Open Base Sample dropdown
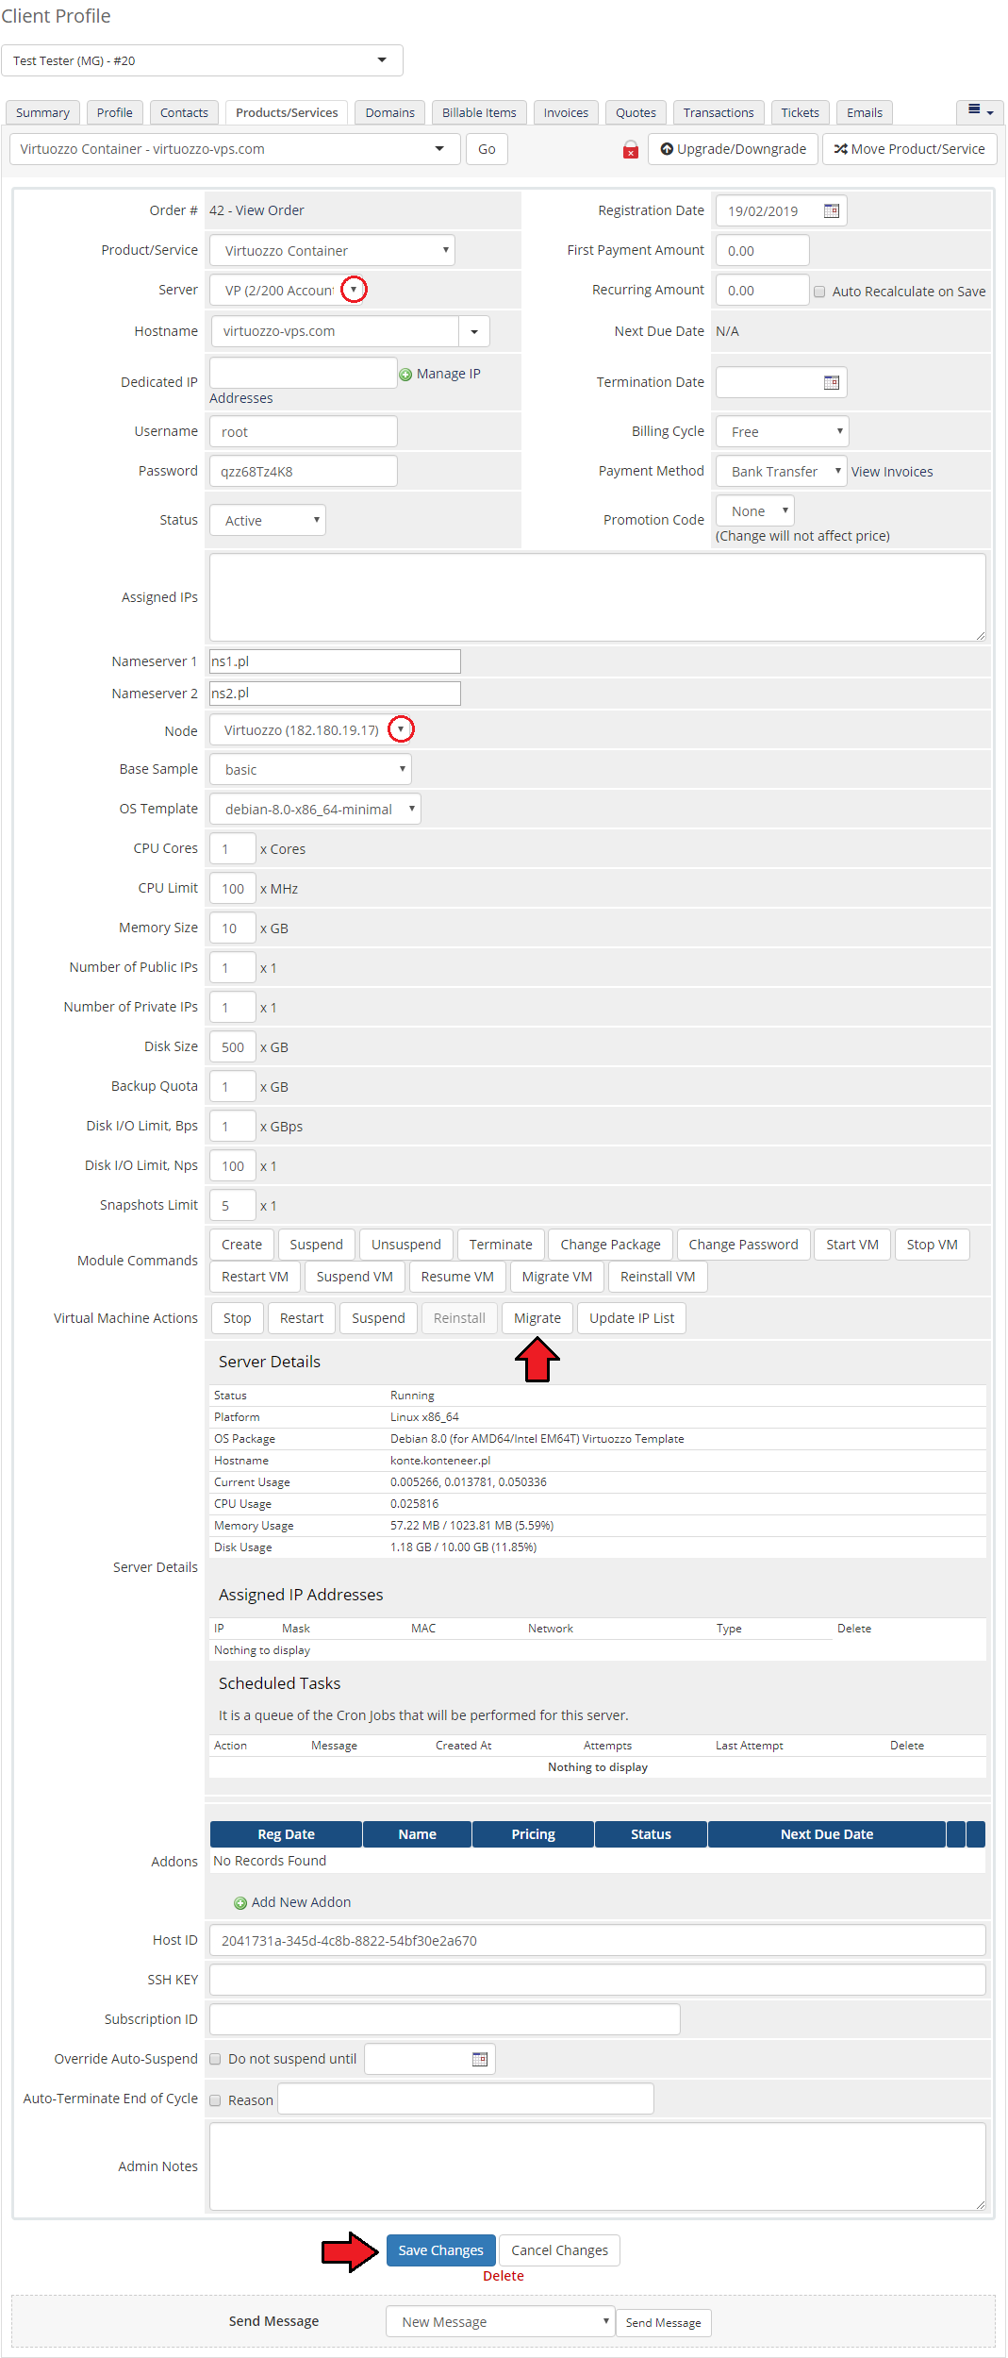 click(x=310, y=769)
